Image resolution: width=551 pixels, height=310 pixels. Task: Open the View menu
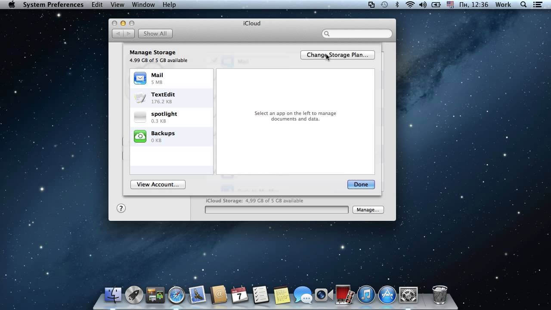(x=117, y=4)
